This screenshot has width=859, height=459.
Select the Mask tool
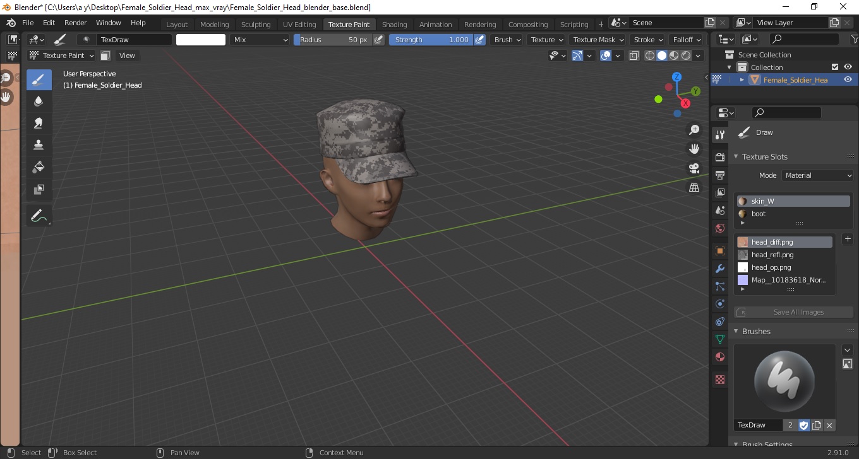[39, 189]
